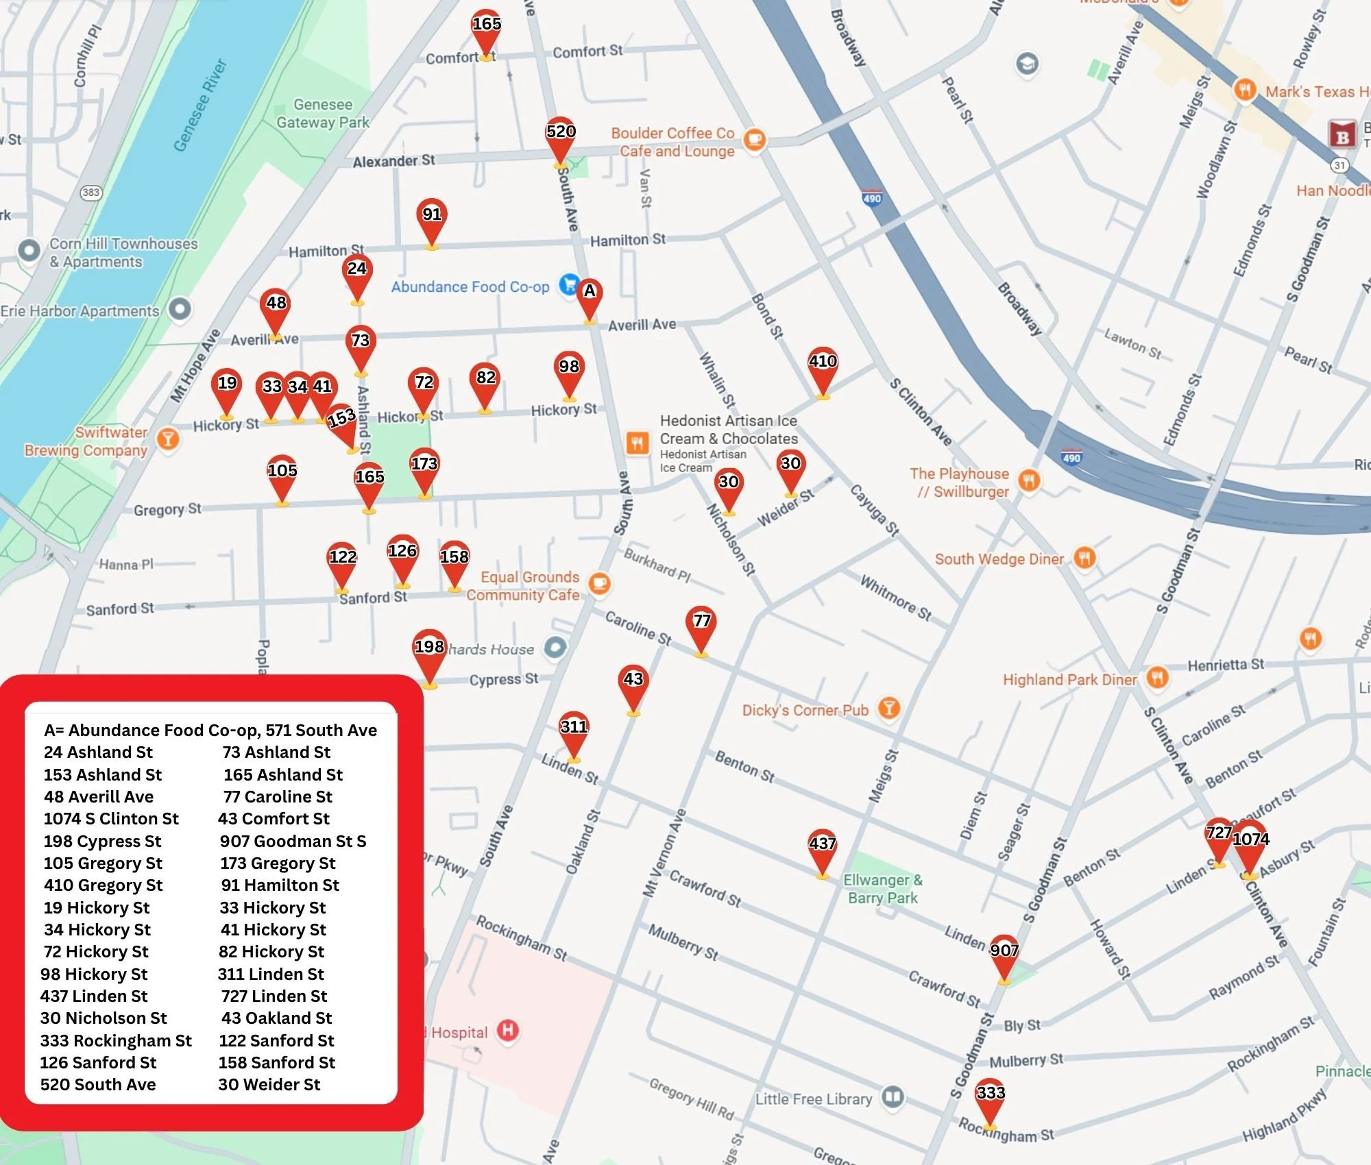This screenshot has width=1371, height=1165.
Task: Select pin 333 on Rockingham St
Action: [x=990, y=1099]
